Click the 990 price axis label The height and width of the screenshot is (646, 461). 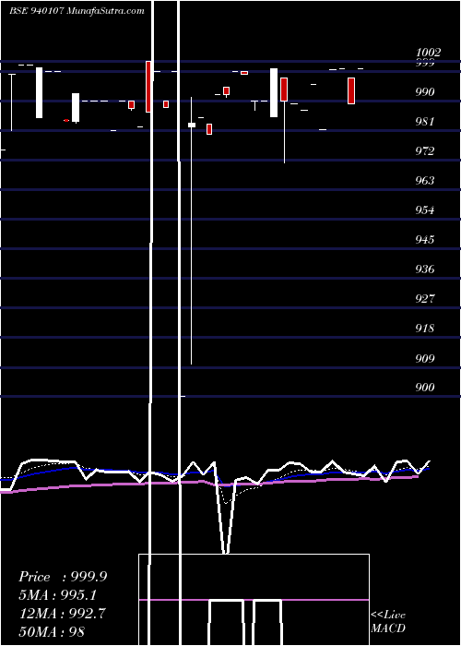[425, 92]
